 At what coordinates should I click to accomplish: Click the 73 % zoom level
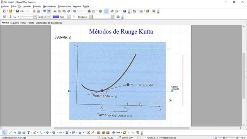(x=243, y=137)
